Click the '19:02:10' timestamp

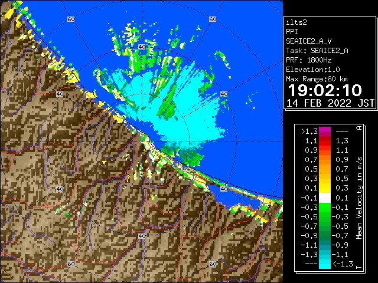pyautogui.click(x=325, y=90)
